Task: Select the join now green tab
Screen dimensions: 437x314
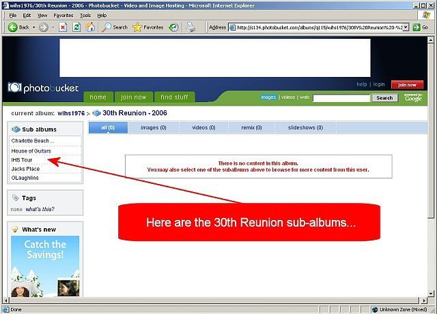Action: [x=134, y=97]
